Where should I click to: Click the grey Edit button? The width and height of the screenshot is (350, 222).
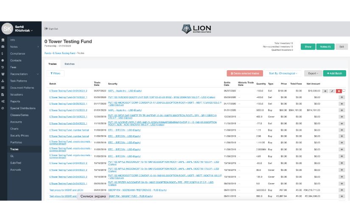(x=342, y=47)
